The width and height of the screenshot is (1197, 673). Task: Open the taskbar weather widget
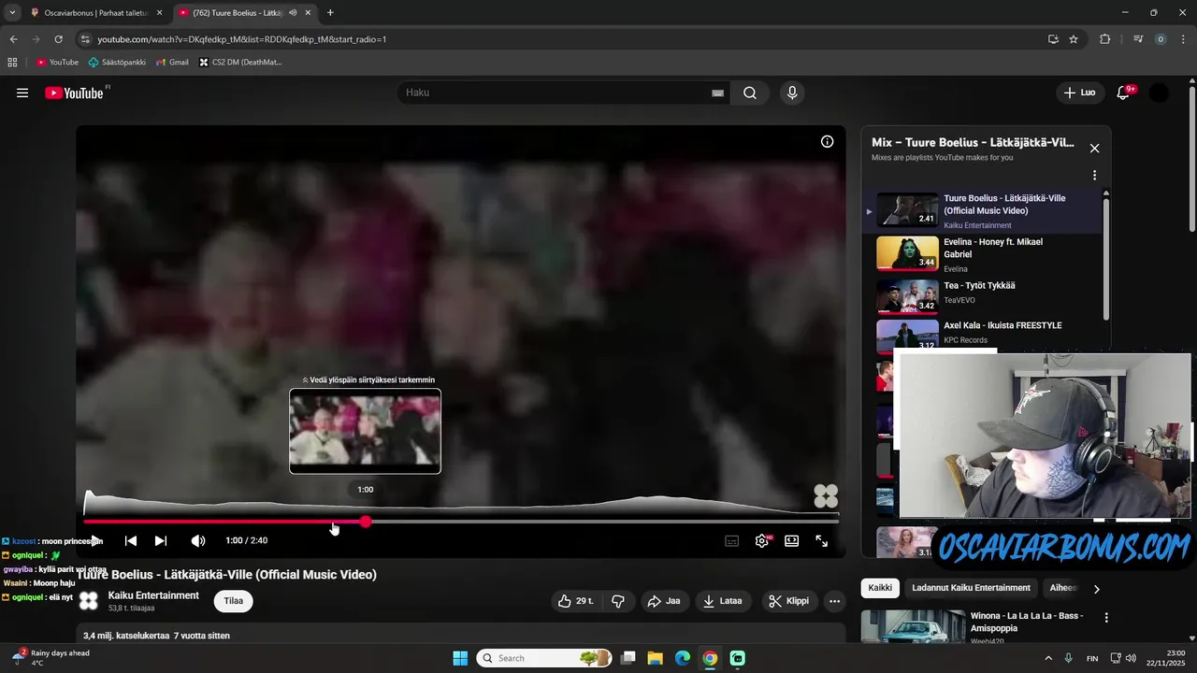[51, 658]
